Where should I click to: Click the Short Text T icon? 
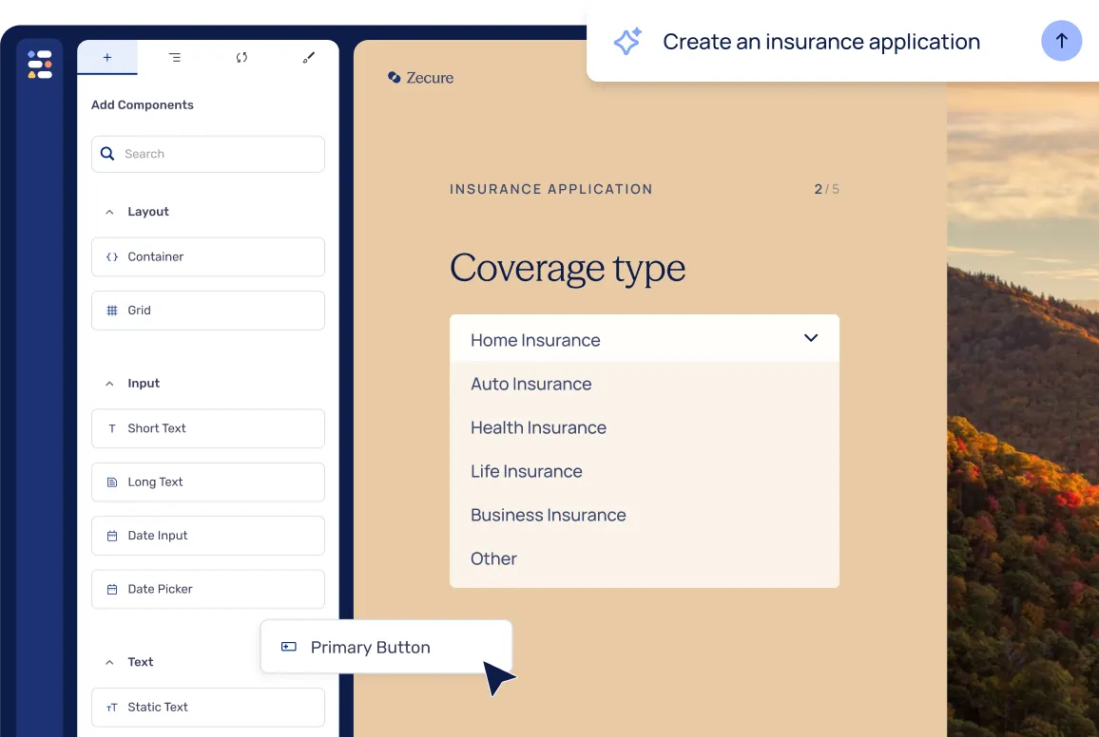tap(112, 428)
